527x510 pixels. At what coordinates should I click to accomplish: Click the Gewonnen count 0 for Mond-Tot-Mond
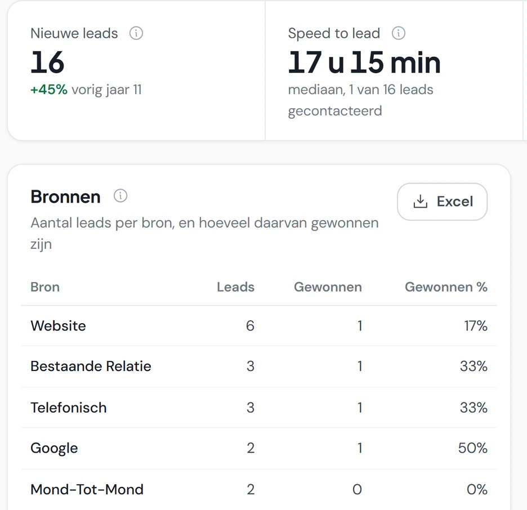coord(358,490)
